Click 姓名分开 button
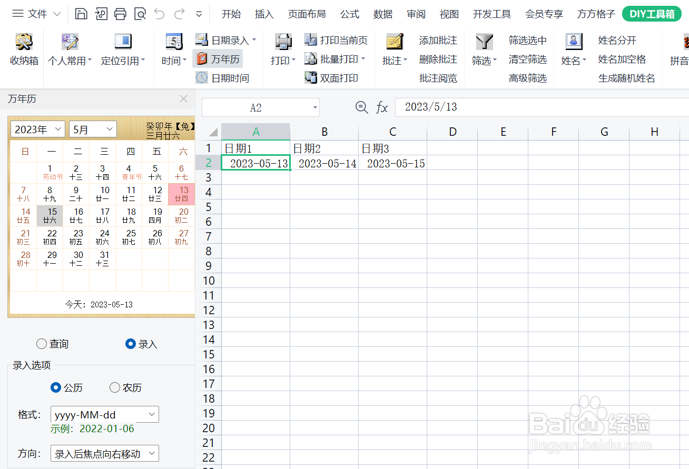This screenshot has width=689, height=469. (617, 40)
